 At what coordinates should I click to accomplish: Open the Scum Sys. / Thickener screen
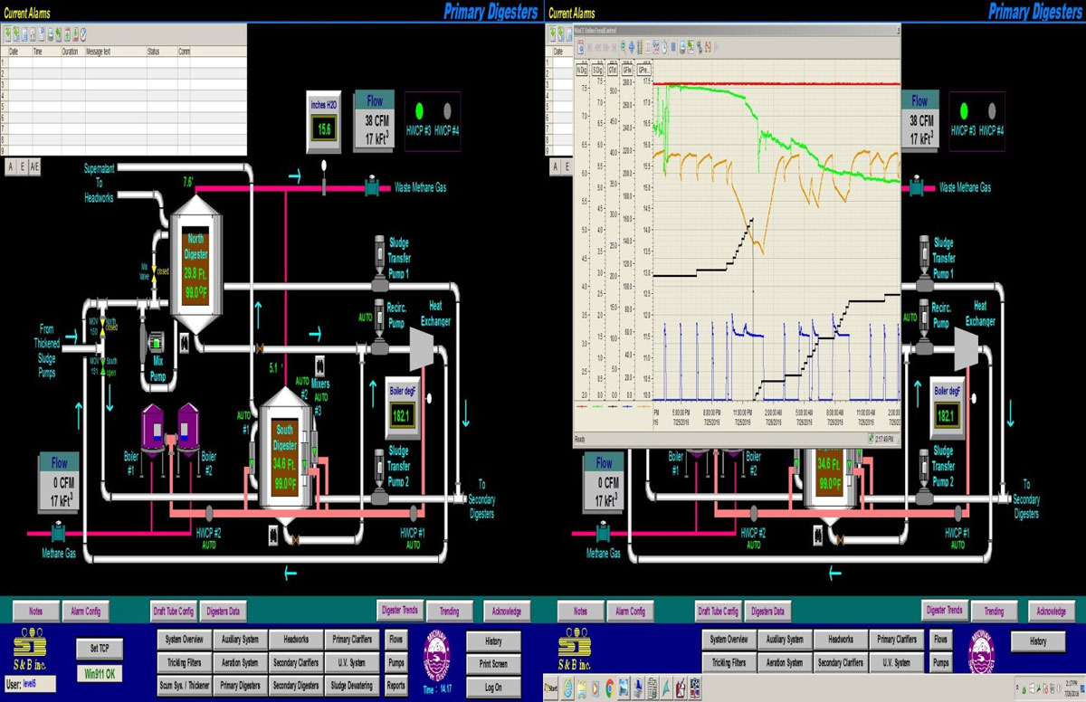[184, 686]
